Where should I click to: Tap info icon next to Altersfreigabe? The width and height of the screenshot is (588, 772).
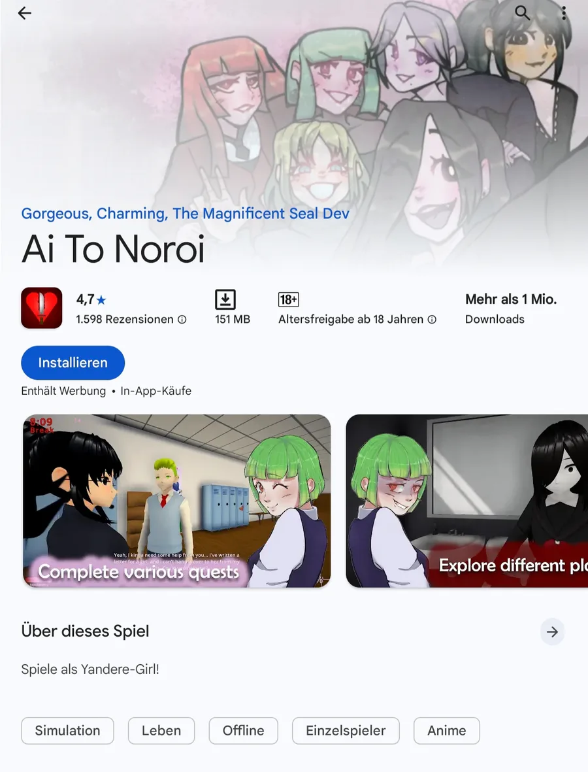(x=432, y=320)
